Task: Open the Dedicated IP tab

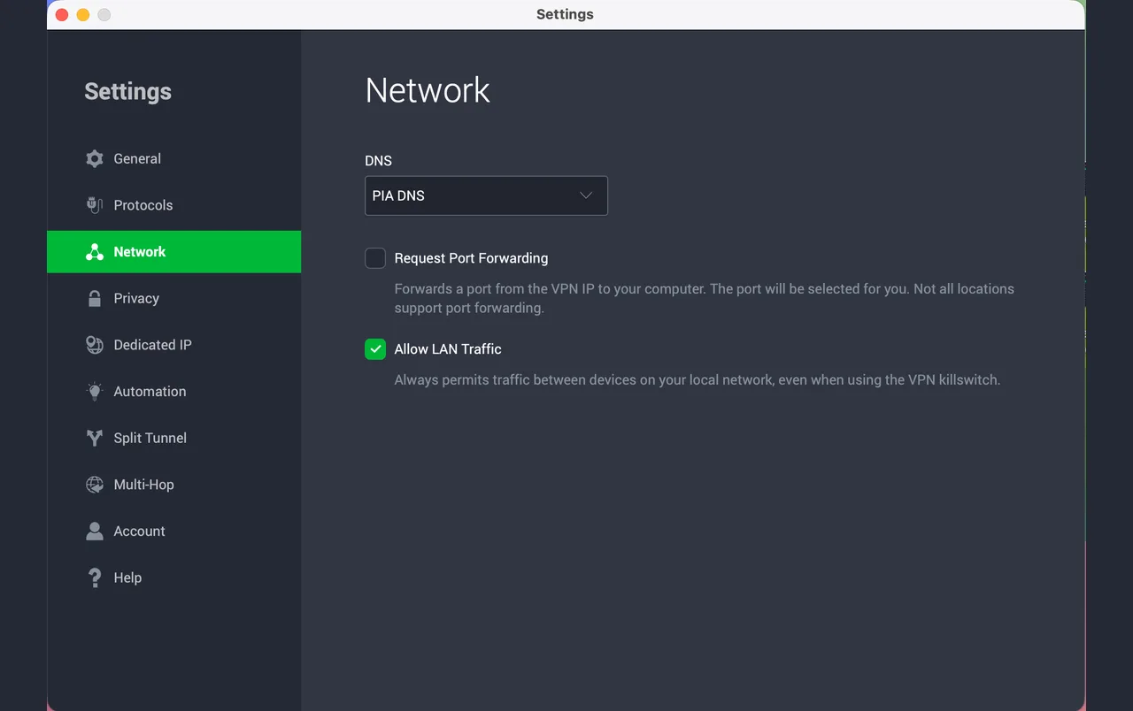Action: coord(173,345)
